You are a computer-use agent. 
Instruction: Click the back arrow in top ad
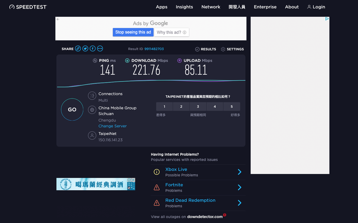[58, 19]
